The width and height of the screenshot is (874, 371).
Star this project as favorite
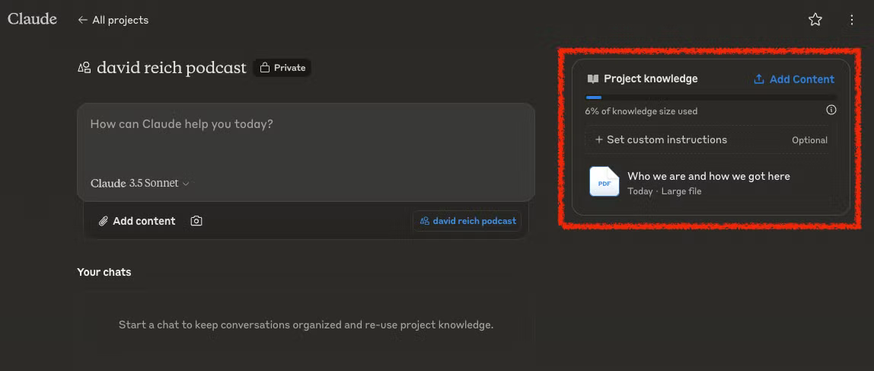pyautogui.click(x=815, y=20)
